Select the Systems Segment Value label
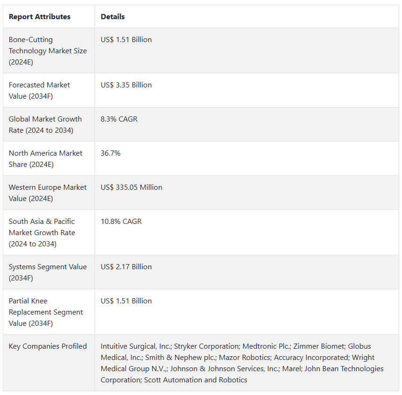Image resolution: width=402 pixels, height=395 pixels. click(47, 272)
